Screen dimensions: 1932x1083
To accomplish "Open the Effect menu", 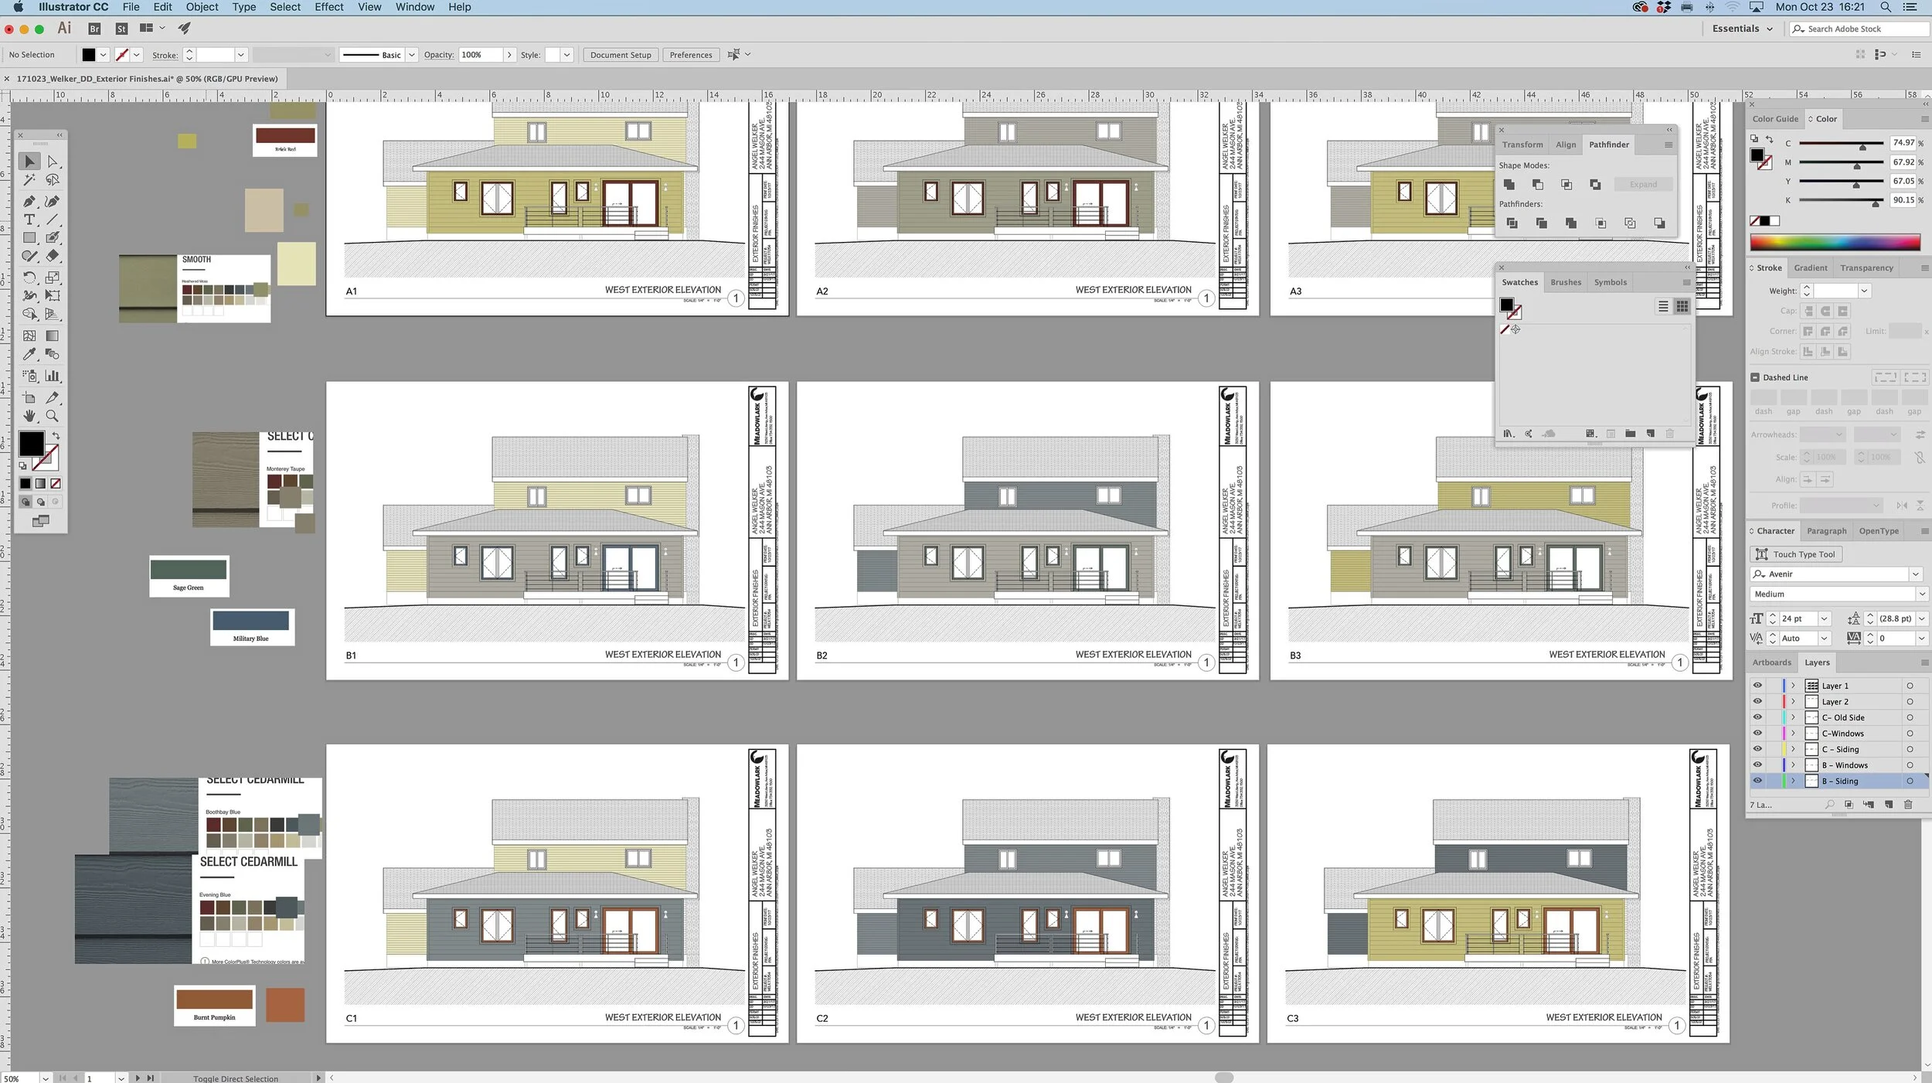I will pyautogui.click(x=328, y=7).
